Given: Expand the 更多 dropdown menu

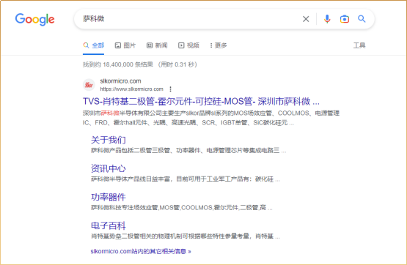Looking at the screenshot, I should coord(219,45).
